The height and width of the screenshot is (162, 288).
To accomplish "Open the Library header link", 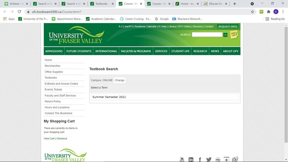I will coord(172,26).
